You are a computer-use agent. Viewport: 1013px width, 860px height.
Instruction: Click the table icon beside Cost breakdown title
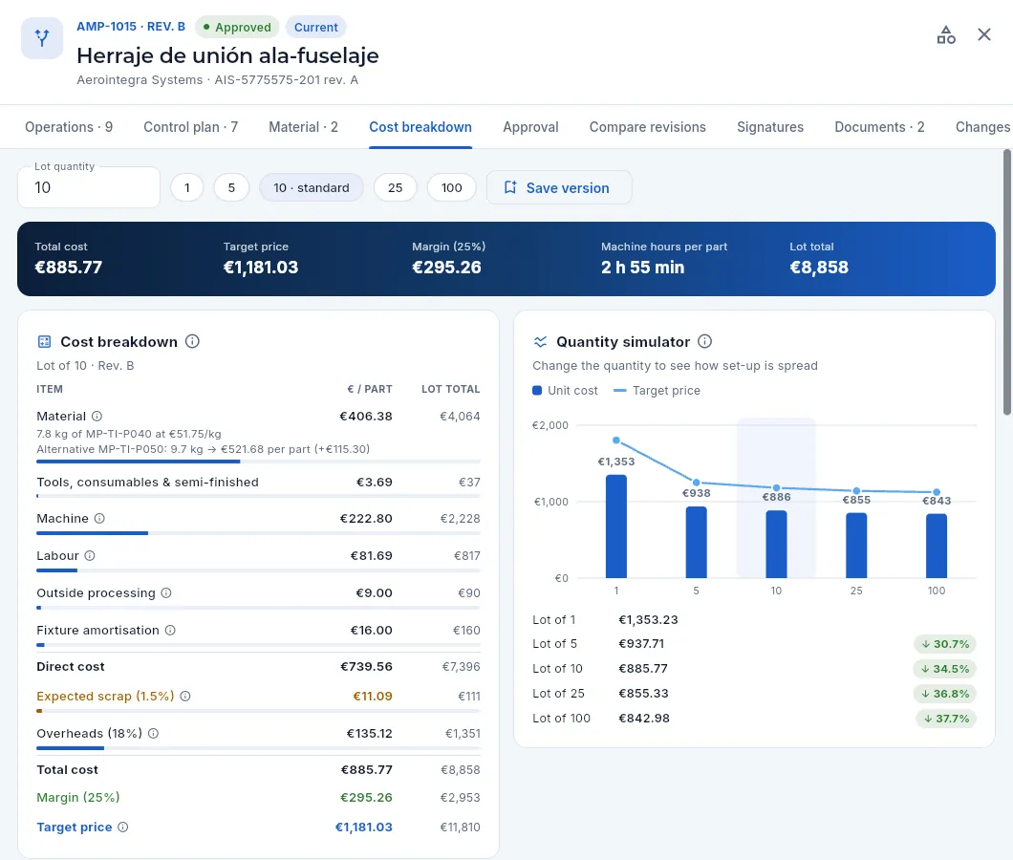pos(45,342)
